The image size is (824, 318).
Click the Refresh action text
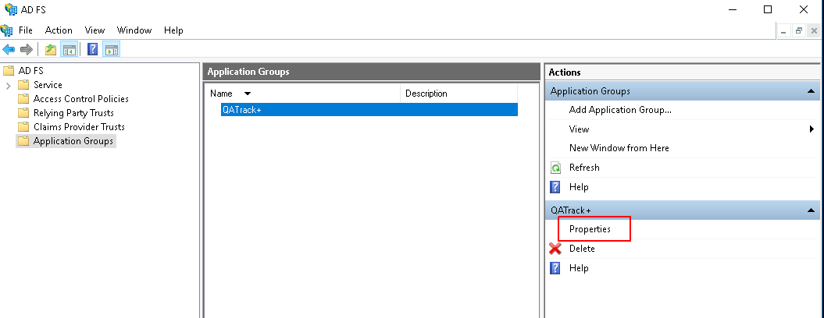[x=584, y=168]
